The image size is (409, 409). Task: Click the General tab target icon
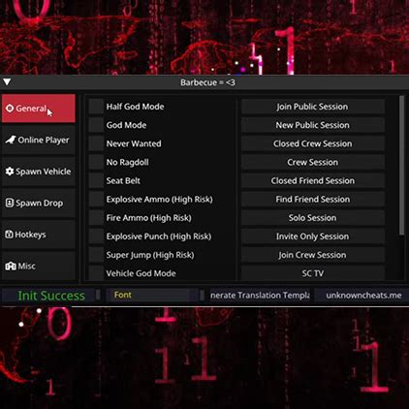pos(10,109)
